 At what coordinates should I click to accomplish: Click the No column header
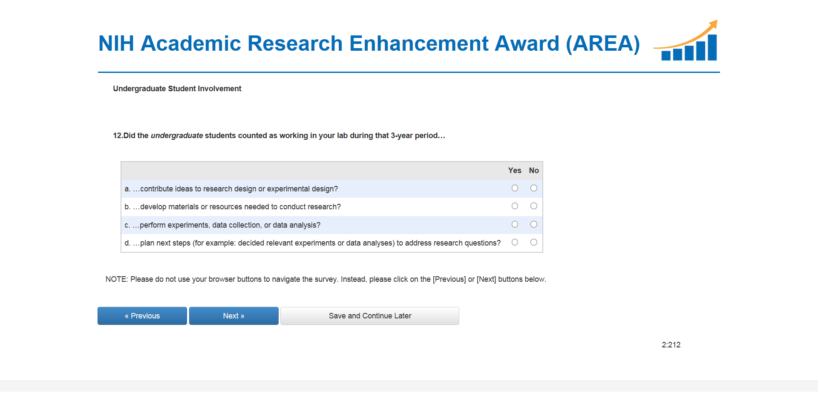(x=534, y=171)
